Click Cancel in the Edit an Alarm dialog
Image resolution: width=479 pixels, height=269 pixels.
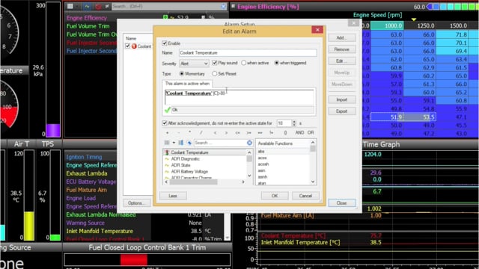tap(305, 196)
